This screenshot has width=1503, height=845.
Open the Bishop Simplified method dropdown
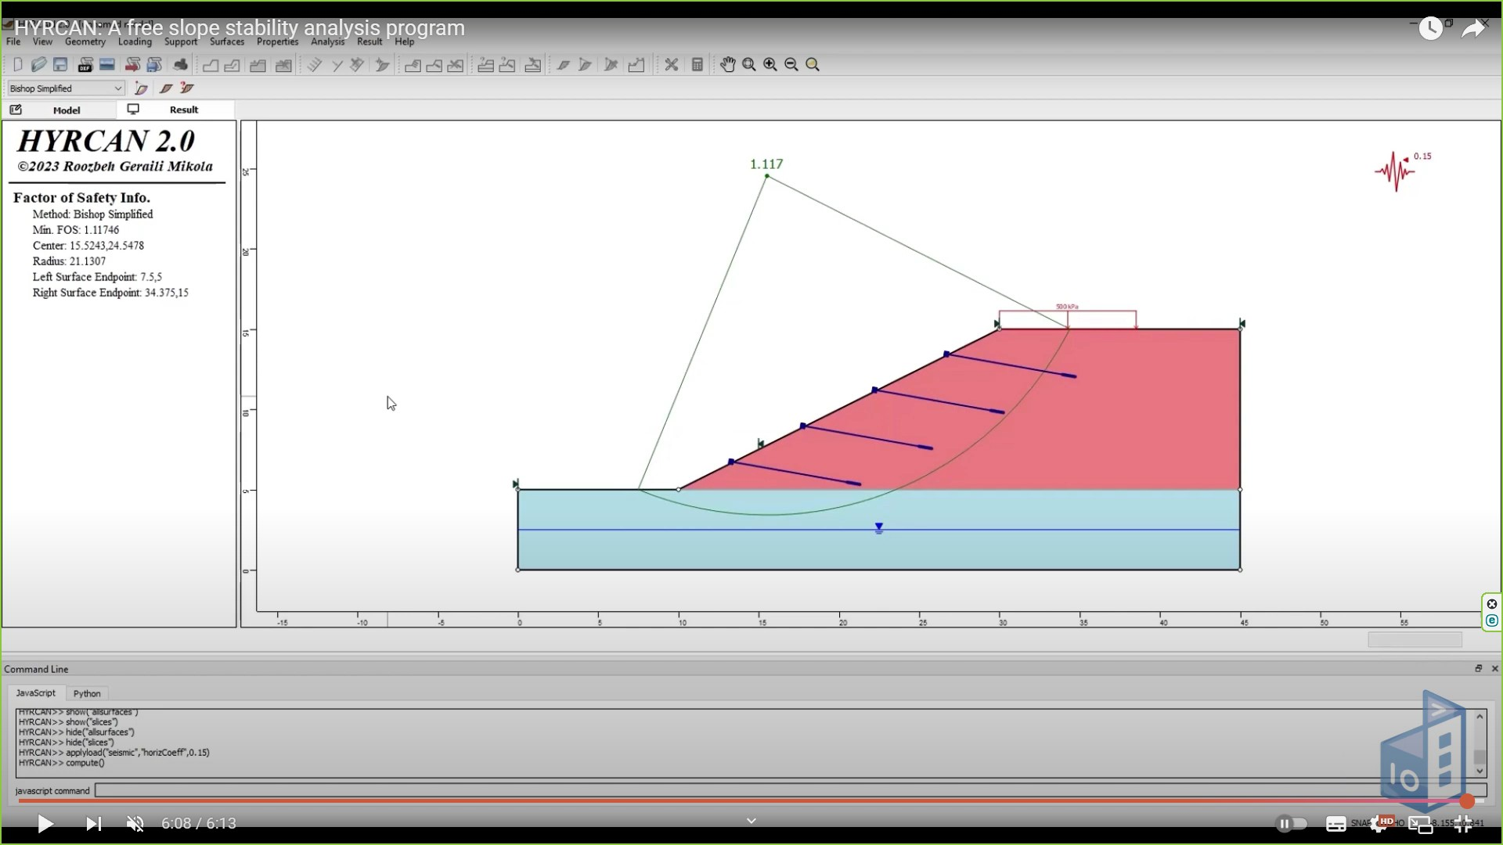point(66,88)
